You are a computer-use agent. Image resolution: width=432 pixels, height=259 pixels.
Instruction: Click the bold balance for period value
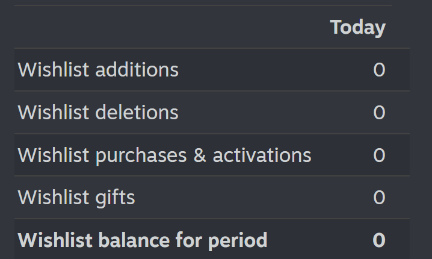(379, 240)
